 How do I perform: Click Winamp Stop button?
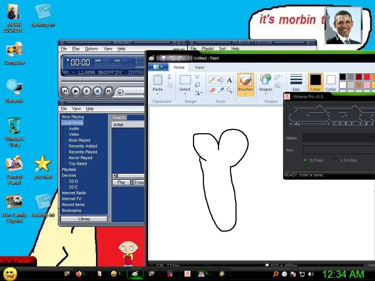point(97,91)
